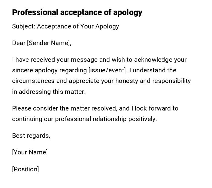
Task: Click the 'Best regards,' closing
Action: tap(31, 136)
